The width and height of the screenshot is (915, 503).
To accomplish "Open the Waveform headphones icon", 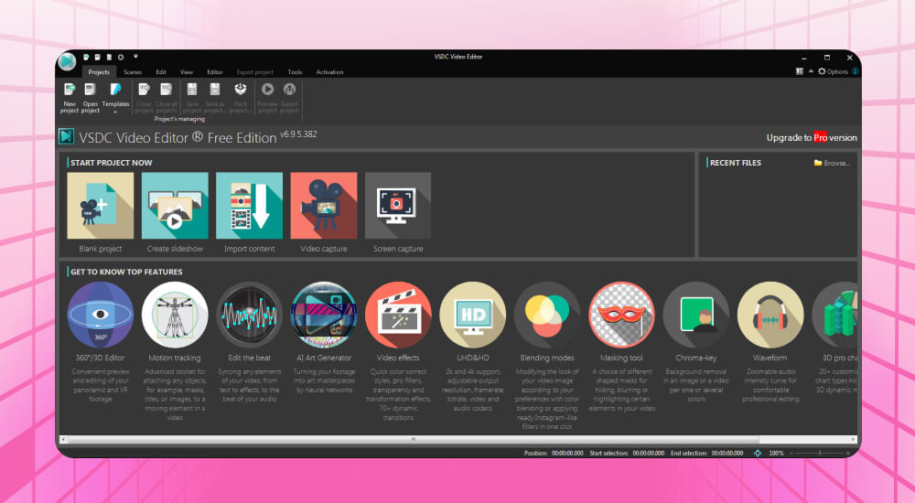I will click(x=770, y=316).
